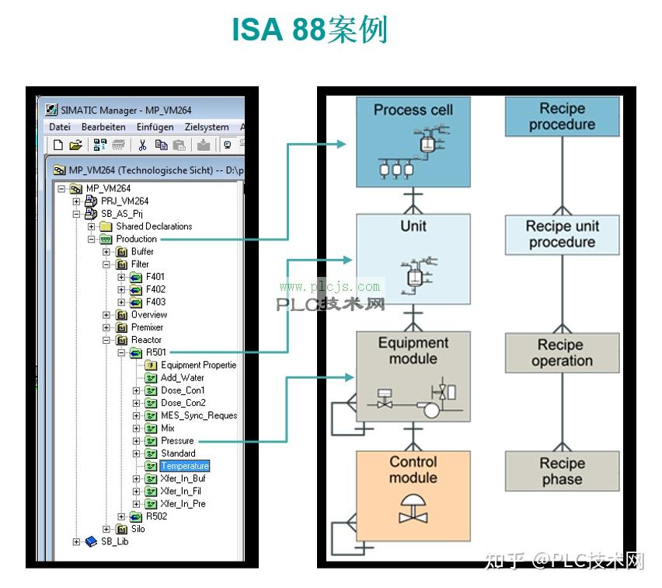Click the Copy toolbar icon
Screen dimensions: 662x588
coord(161,145)
